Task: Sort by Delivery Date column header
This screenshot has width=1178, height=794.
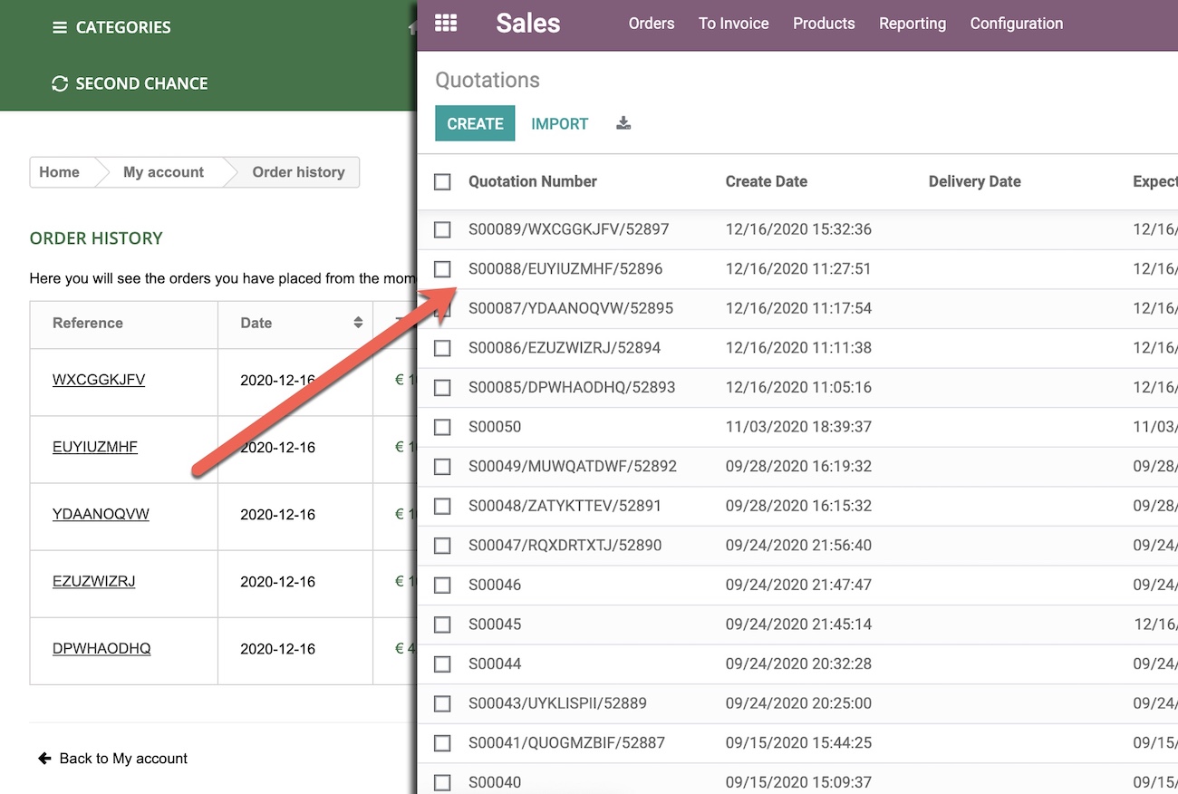Action: coord(975,181)
